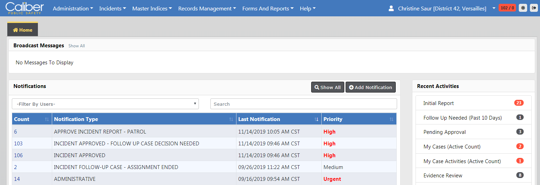Expand the Filter By Users dropdown
Image resolution: width=540 pixels, height=185 pixels.
tap(105, 104)
